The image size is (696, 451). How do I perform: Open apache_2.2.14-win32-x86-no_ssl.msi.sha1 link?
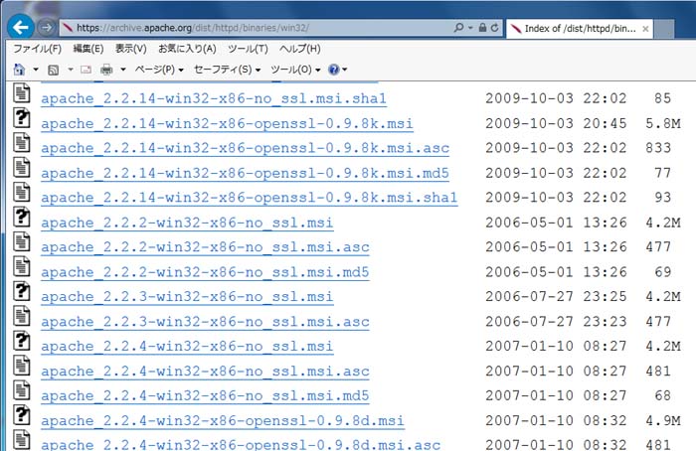click(214, 98)
